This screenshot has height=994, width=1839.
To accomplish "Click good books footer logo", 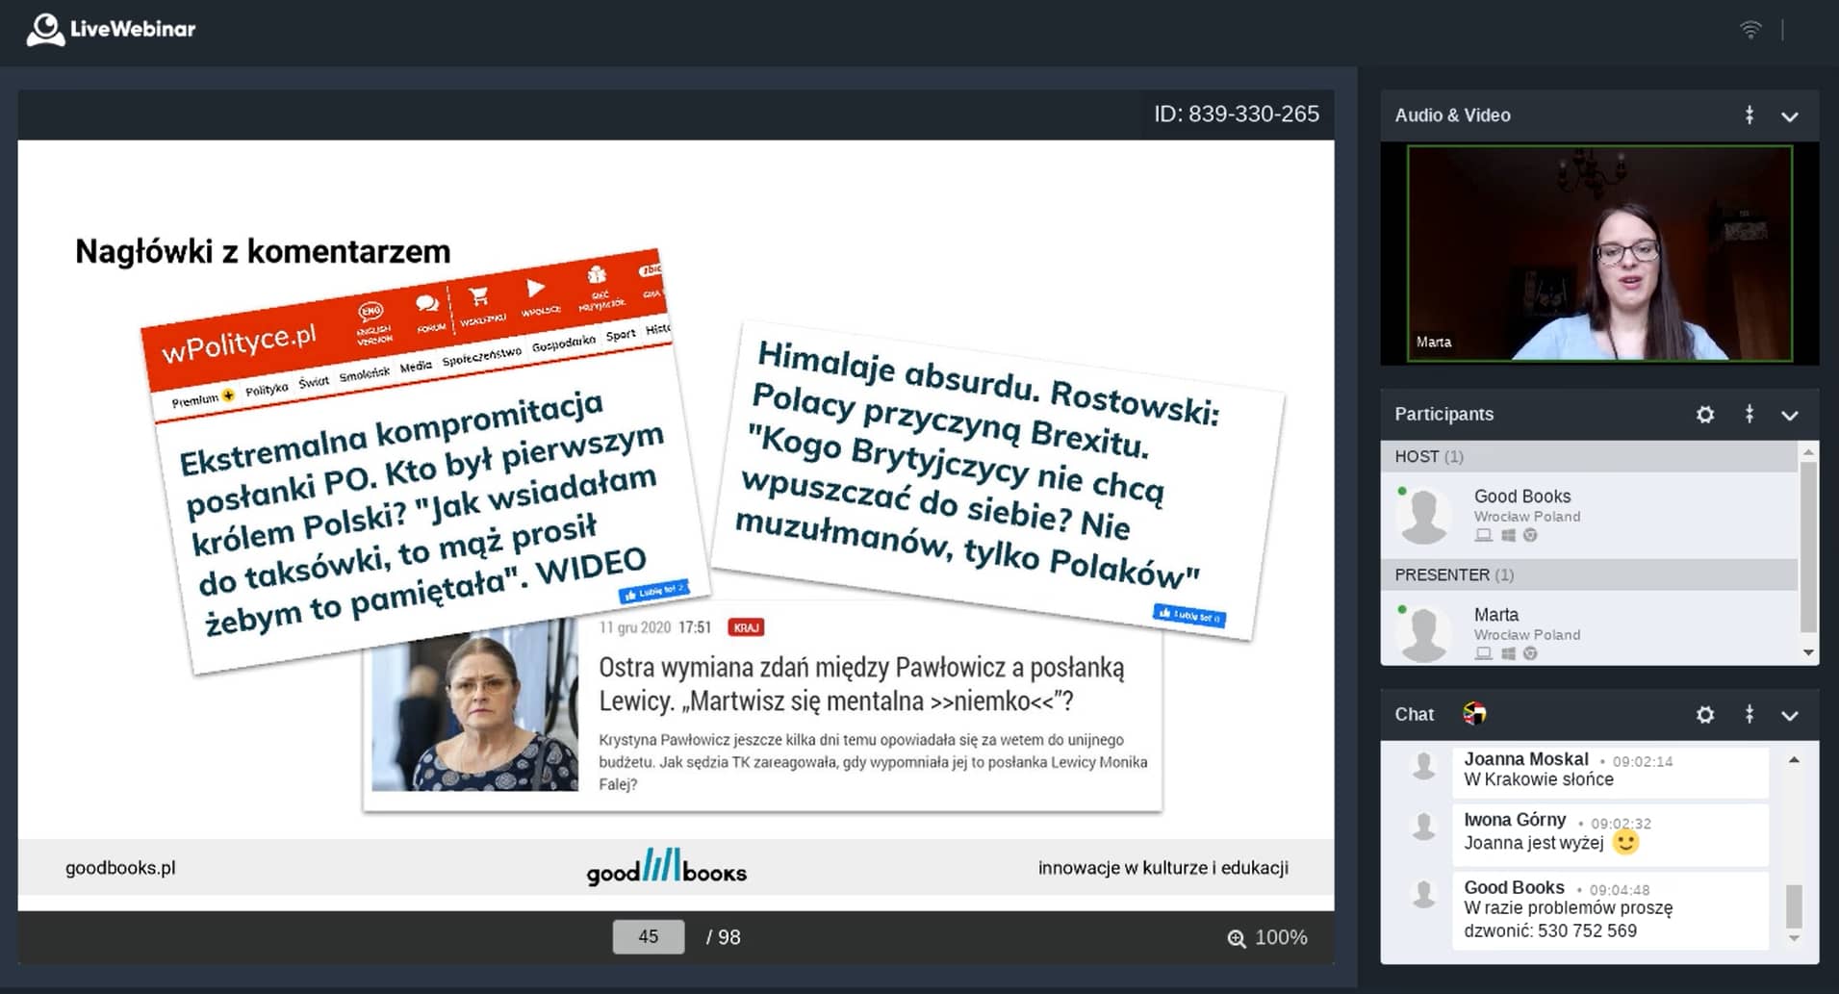I will (x=666, y=867).
